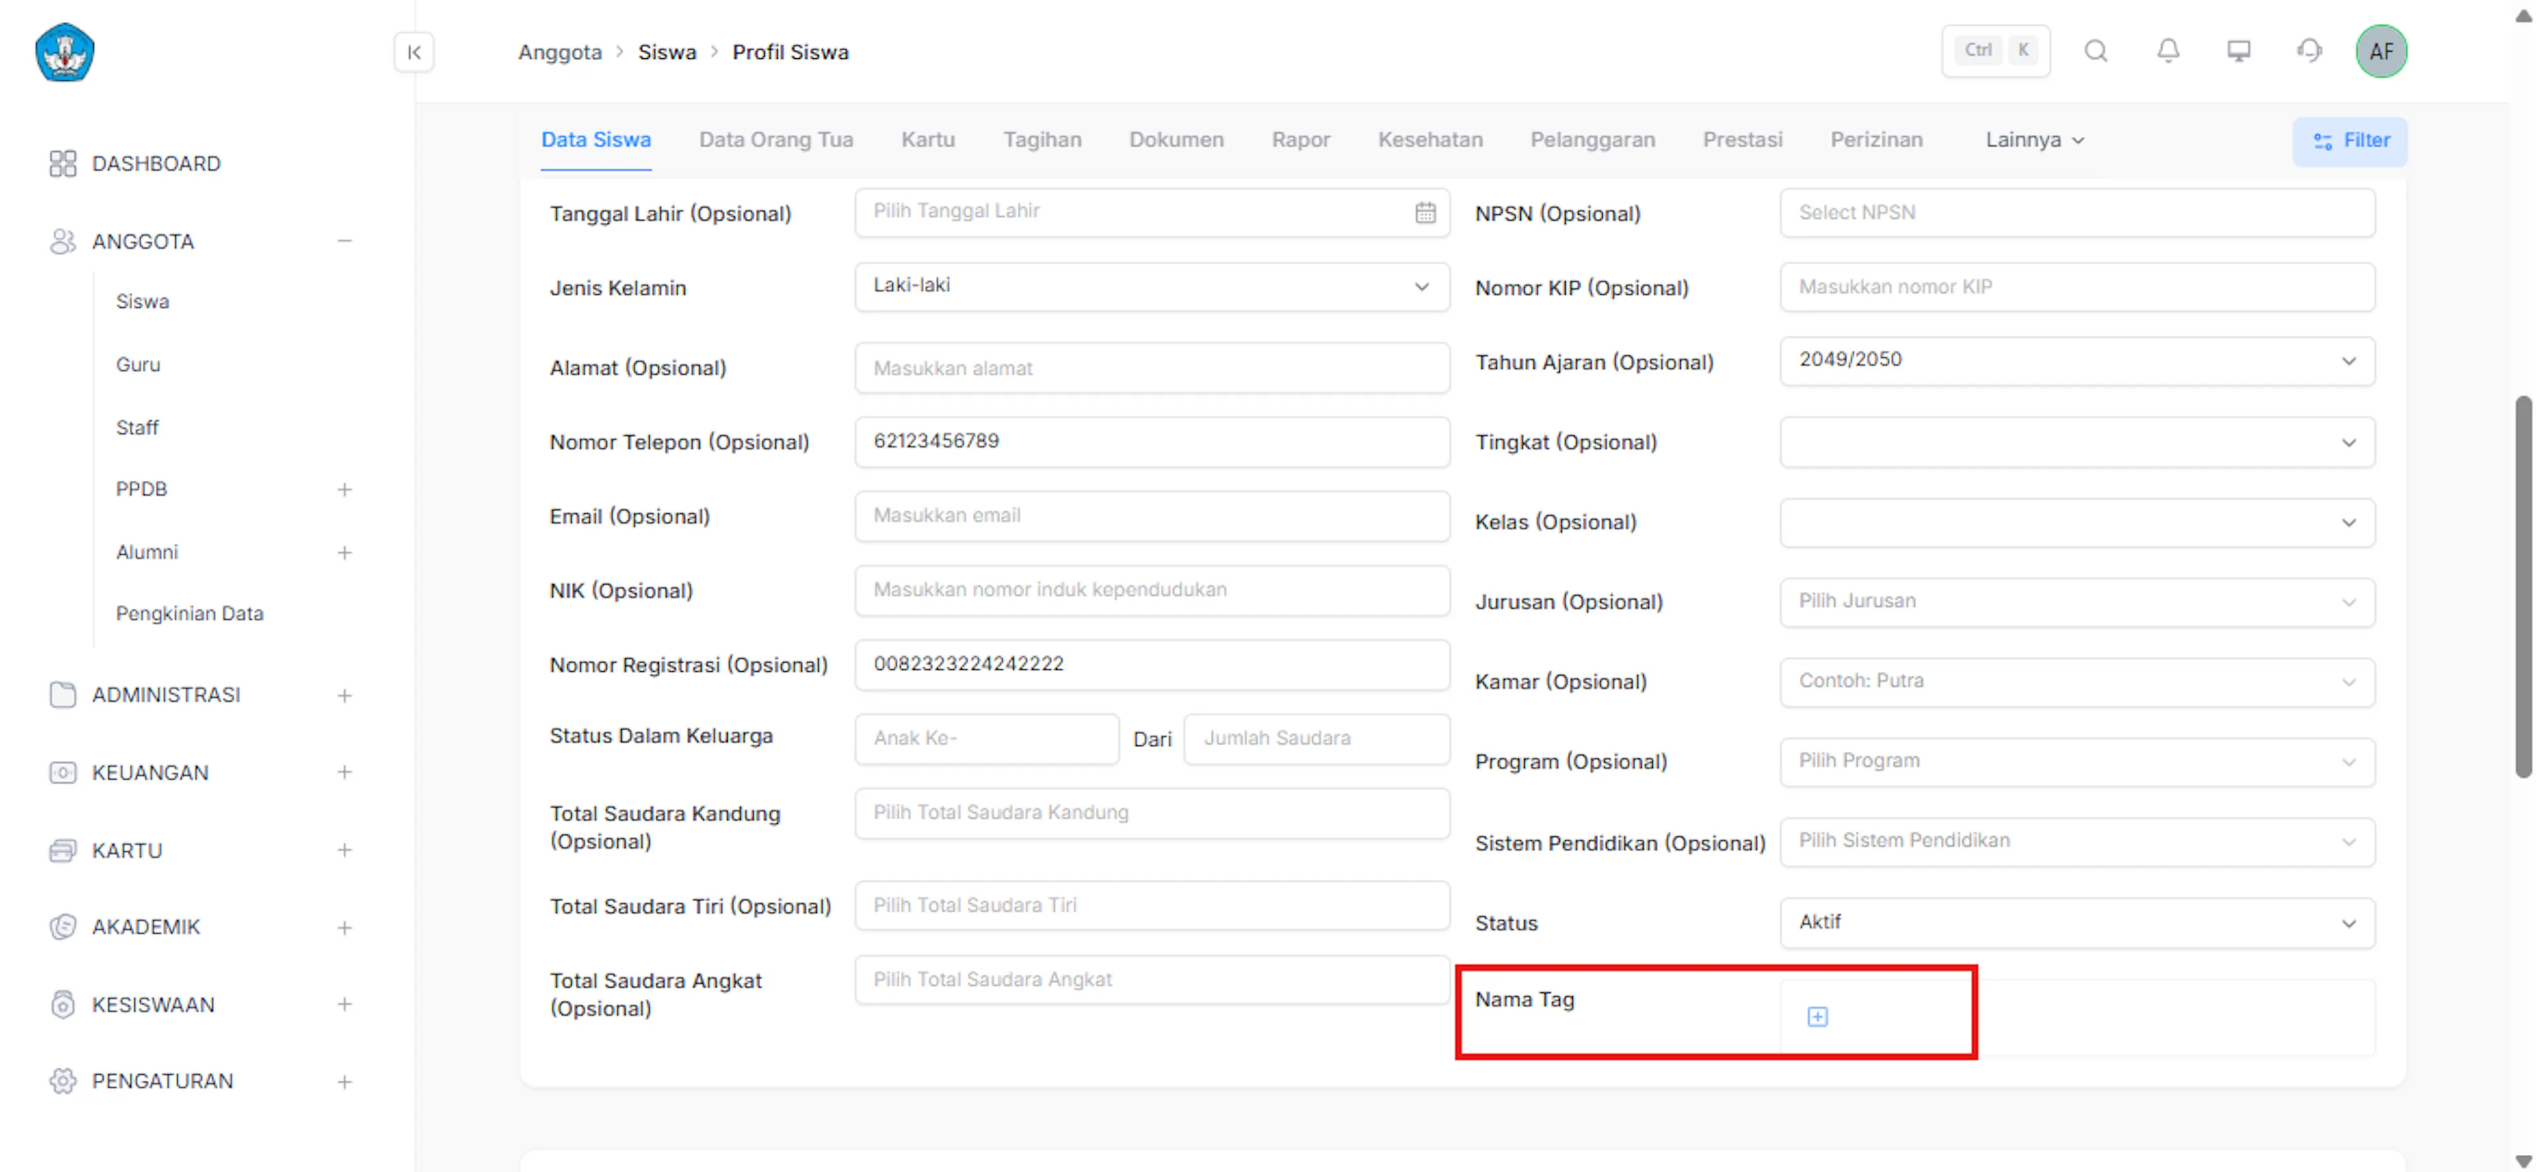This screenshot has height=1172, width=2538.
Task: Open the headset support icon
Action: (x=2309, y=52)
